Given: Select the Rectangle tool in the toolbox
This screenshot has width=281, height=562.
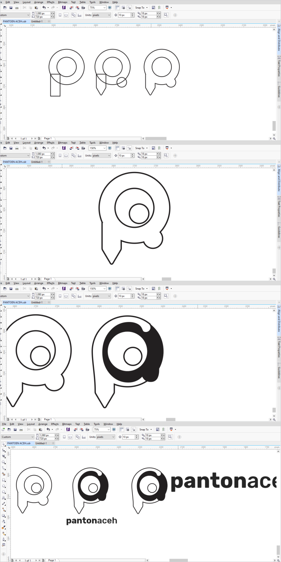Looking at the screenshot, I should point(3,480).
